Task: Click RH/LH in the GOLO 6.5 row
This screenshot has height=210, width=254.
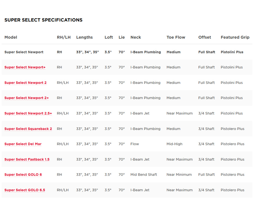Action: point(63,190)
